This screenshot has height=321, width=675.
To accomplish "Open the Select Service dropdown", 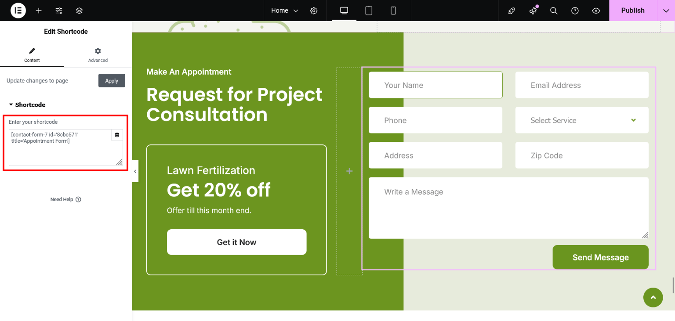I will 581,120.
